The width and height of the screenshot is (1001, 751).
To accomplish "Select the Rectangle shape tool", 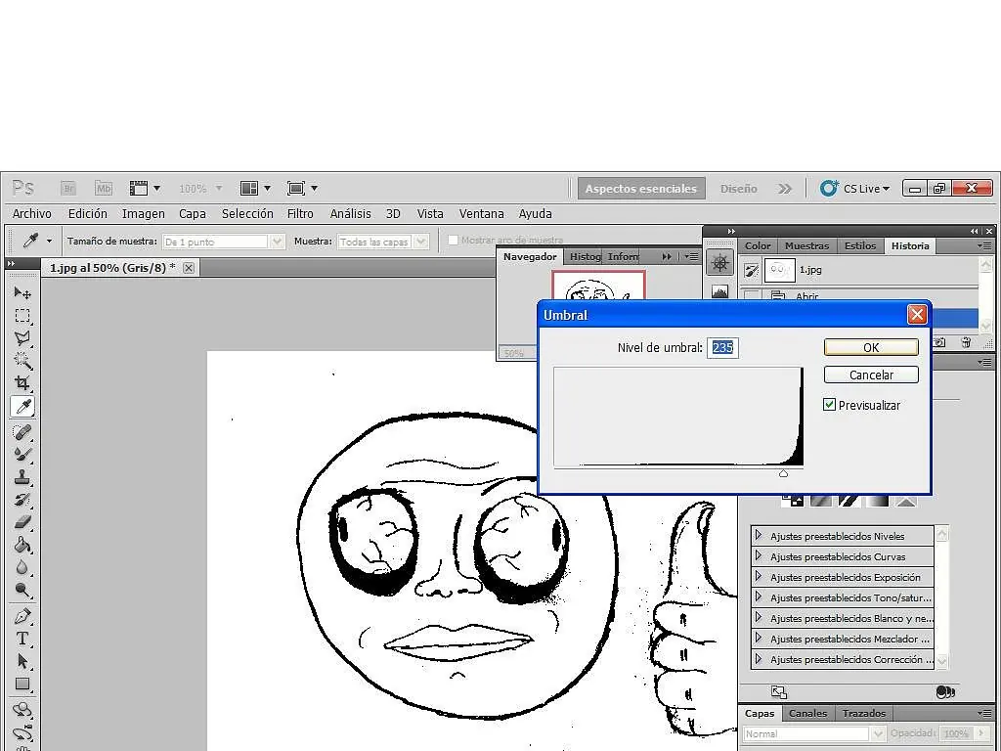I will pos(22,684).
